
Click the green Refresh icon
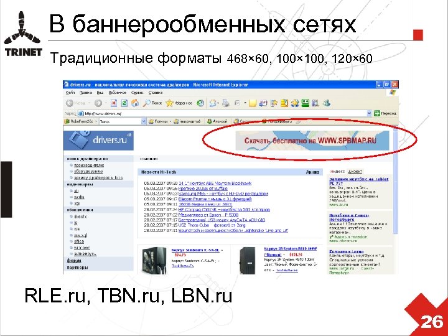click(x=124, y=103)
